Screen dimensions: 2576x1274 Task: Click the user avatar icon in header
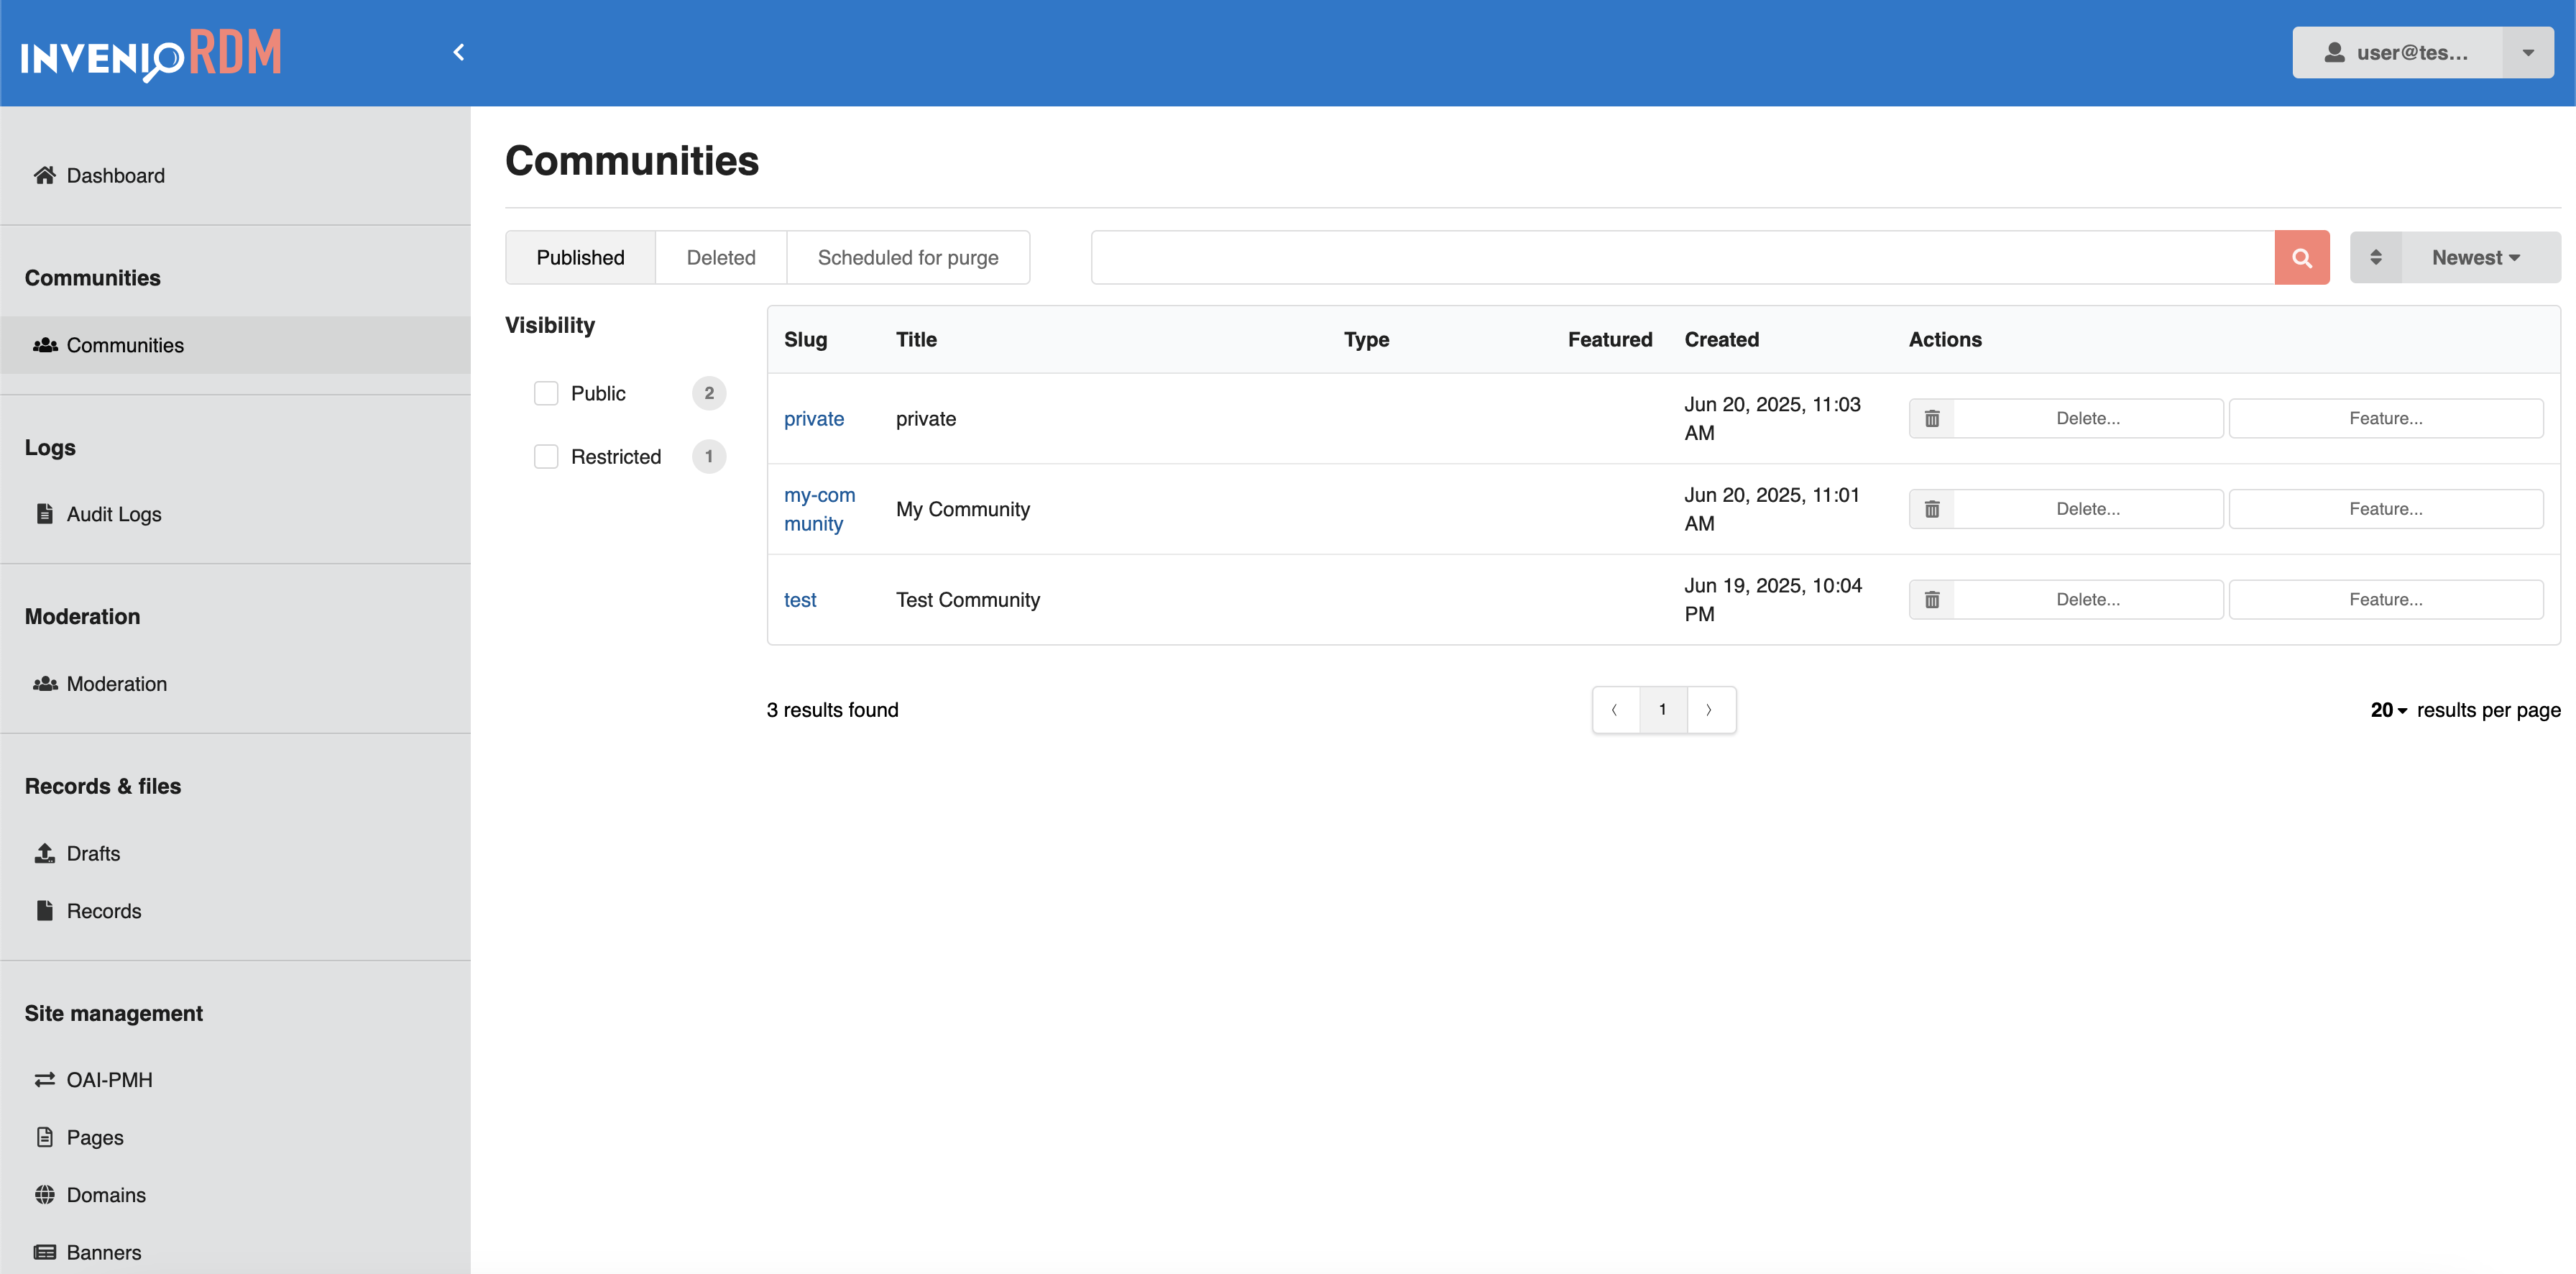2334,52
